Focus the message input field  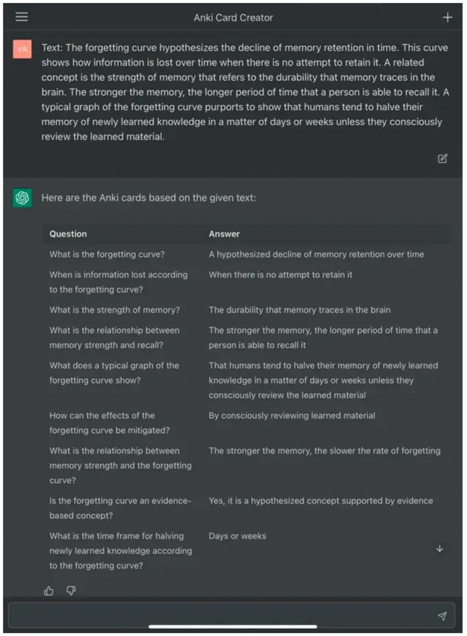click(x=220, y=615)
